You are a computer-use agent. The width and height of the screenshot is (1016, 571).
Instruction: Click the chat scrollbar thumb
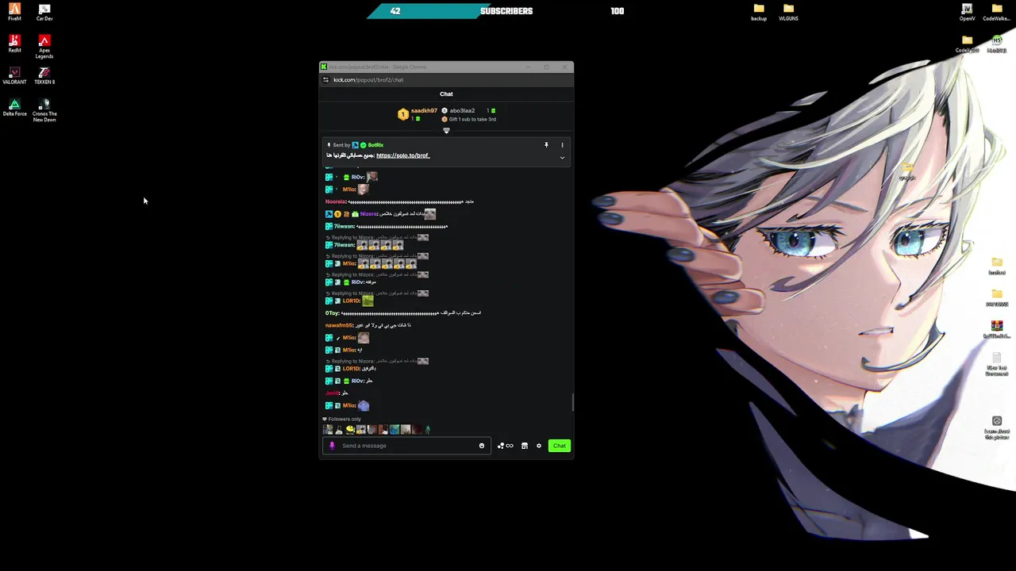[571, 402]
